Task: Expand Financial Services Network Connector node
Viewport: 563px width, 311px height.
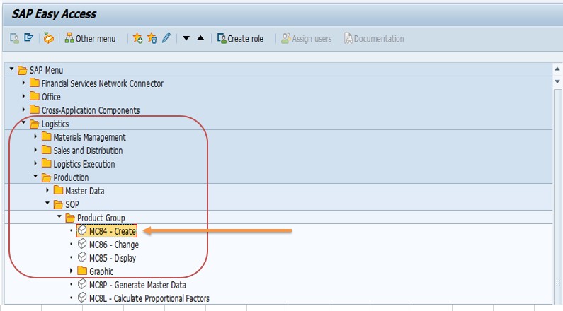Action: (23, 83)
